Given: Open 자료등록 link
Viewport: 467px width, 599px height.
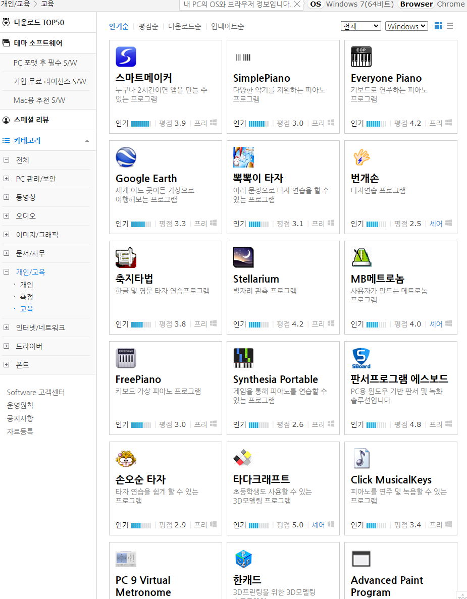Looking at the screenshot, I should (20, 431).
